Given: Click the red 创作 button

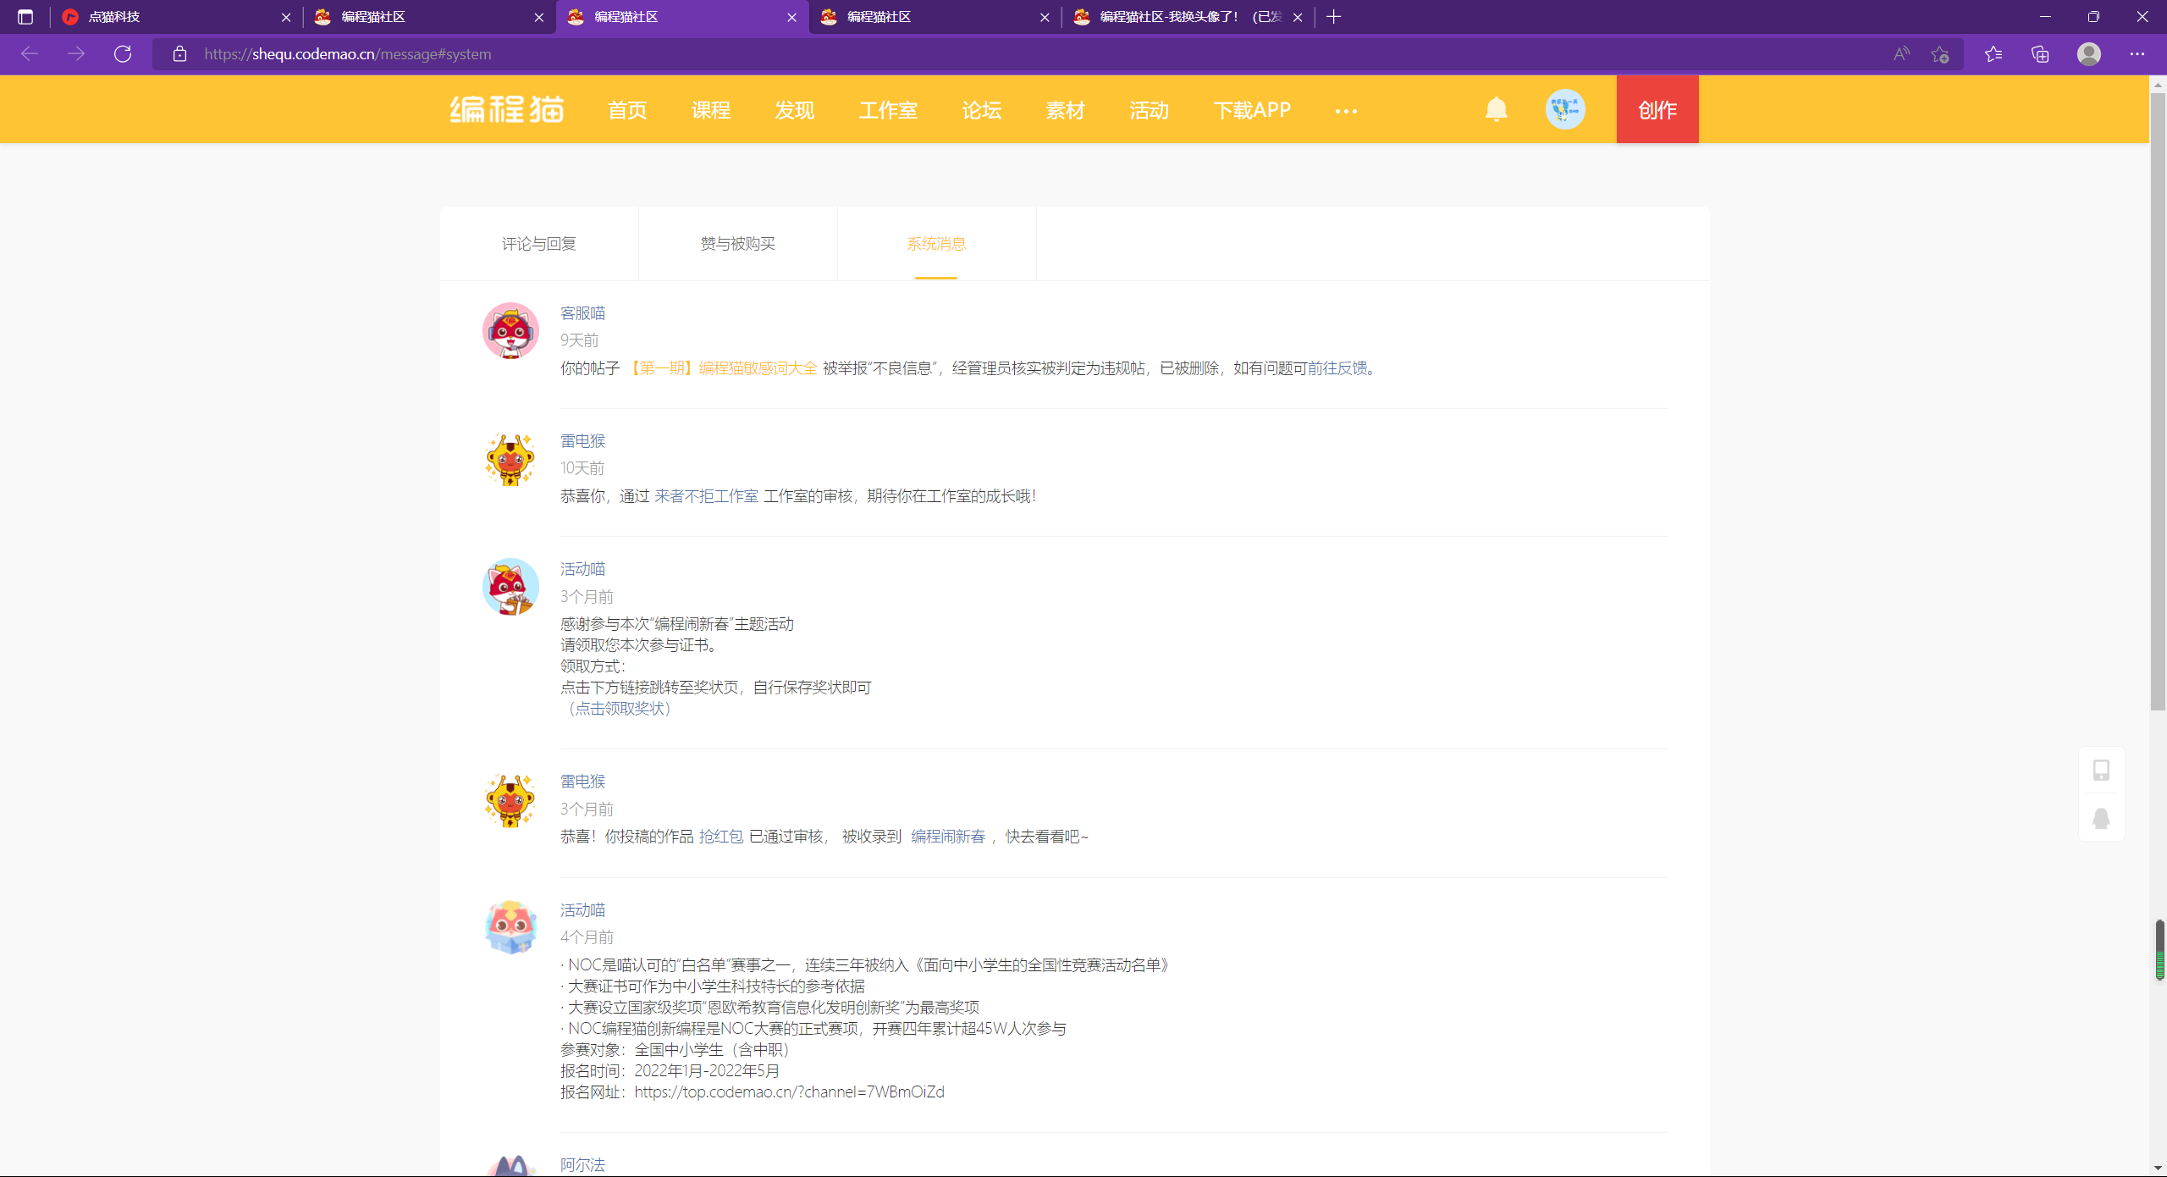Looking at the screenshot, I should tap(1657, 109).
